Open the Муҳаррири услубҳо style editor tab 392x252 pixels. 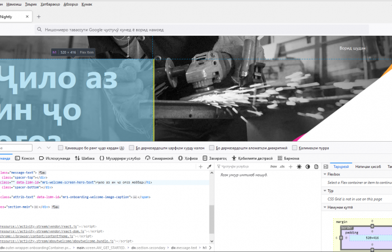point(120,158)
